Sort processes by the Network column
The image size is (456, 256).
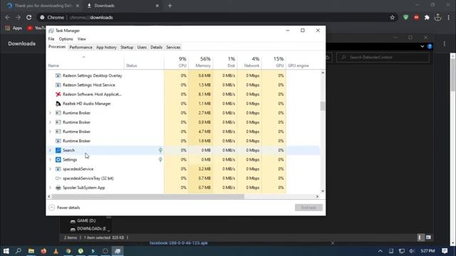point(249,62)
